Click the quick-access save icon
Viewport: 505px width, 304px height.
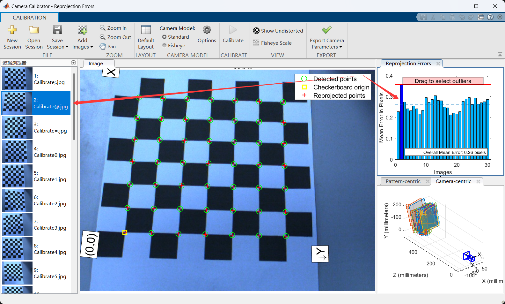coord(423,17)
